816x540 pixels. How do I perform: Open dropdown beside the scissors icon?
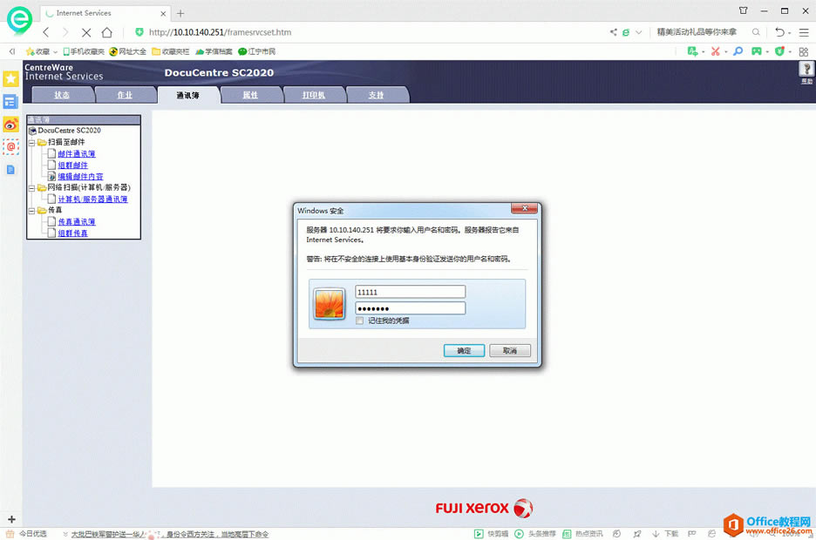tap(726, 52)
